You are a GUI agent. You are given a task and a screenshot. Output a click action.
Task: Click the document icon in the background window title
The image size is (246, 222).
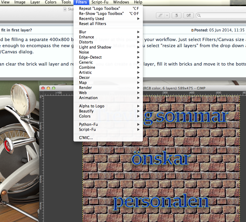click(65, 9)
